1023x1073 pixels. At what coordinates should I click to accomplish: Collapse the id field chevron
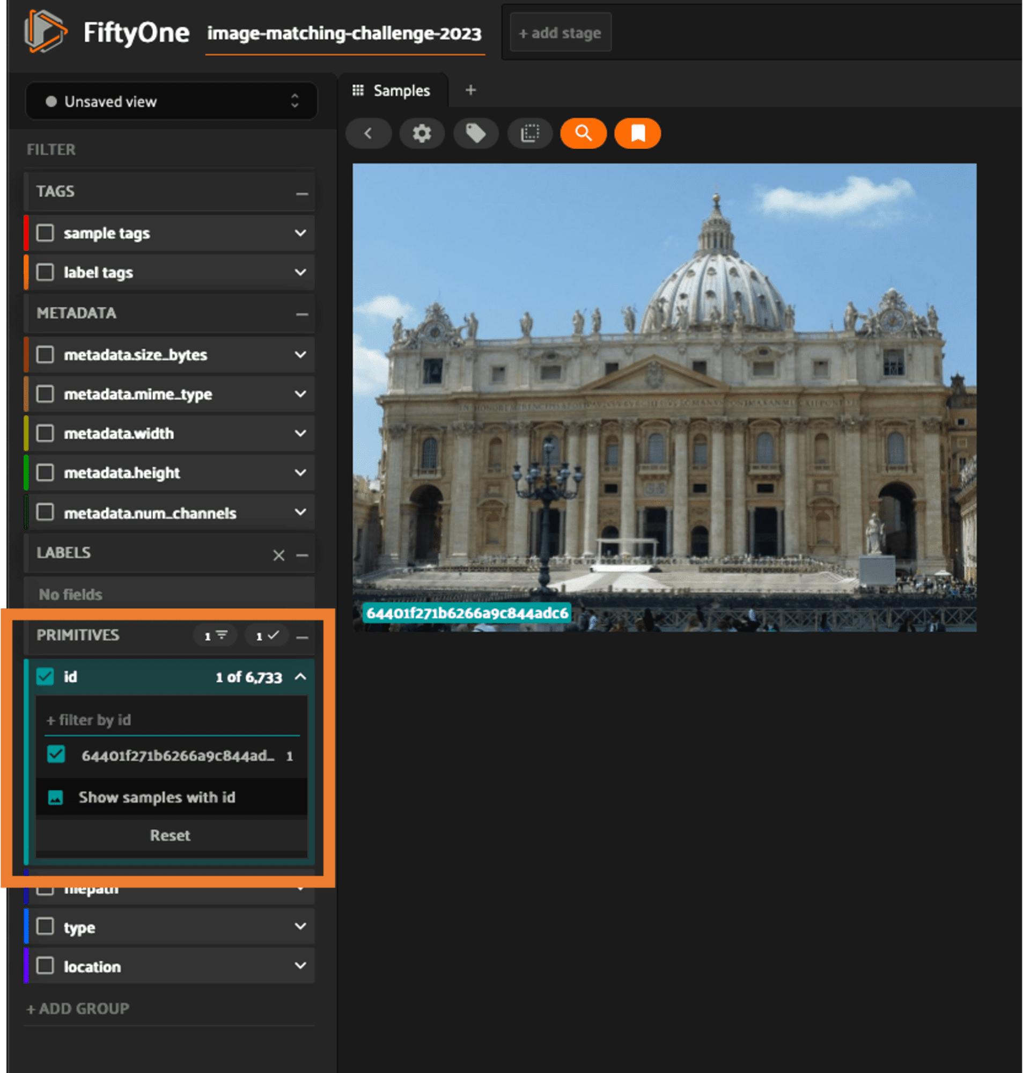click(x=300, y=677)
